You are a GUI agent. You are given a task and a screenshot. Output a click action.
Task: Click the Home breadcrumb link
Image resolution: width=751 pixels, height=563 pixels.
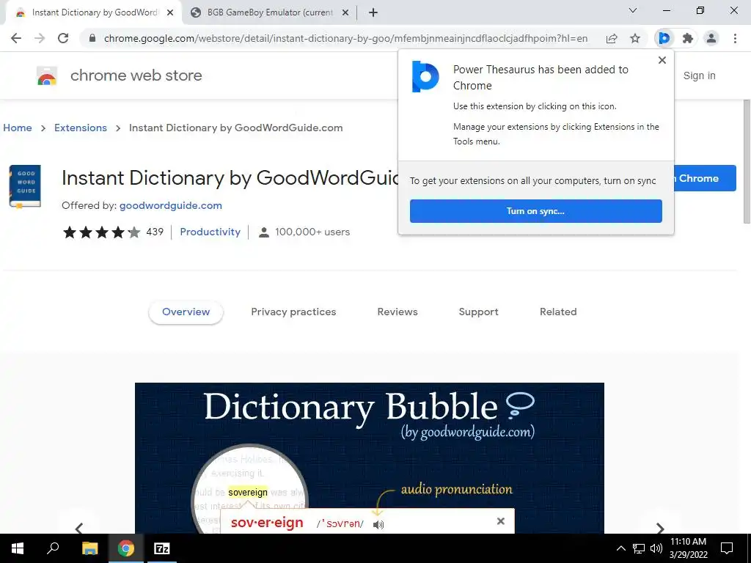pyautogui.click(x=18, y=128)
